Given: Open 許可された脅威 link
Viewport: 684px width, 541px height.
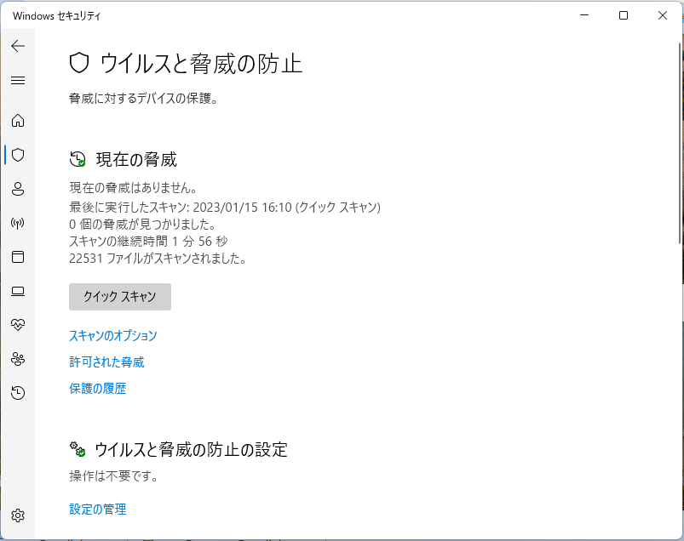Looking at the screenshot, I should click(x=106, y=362).
